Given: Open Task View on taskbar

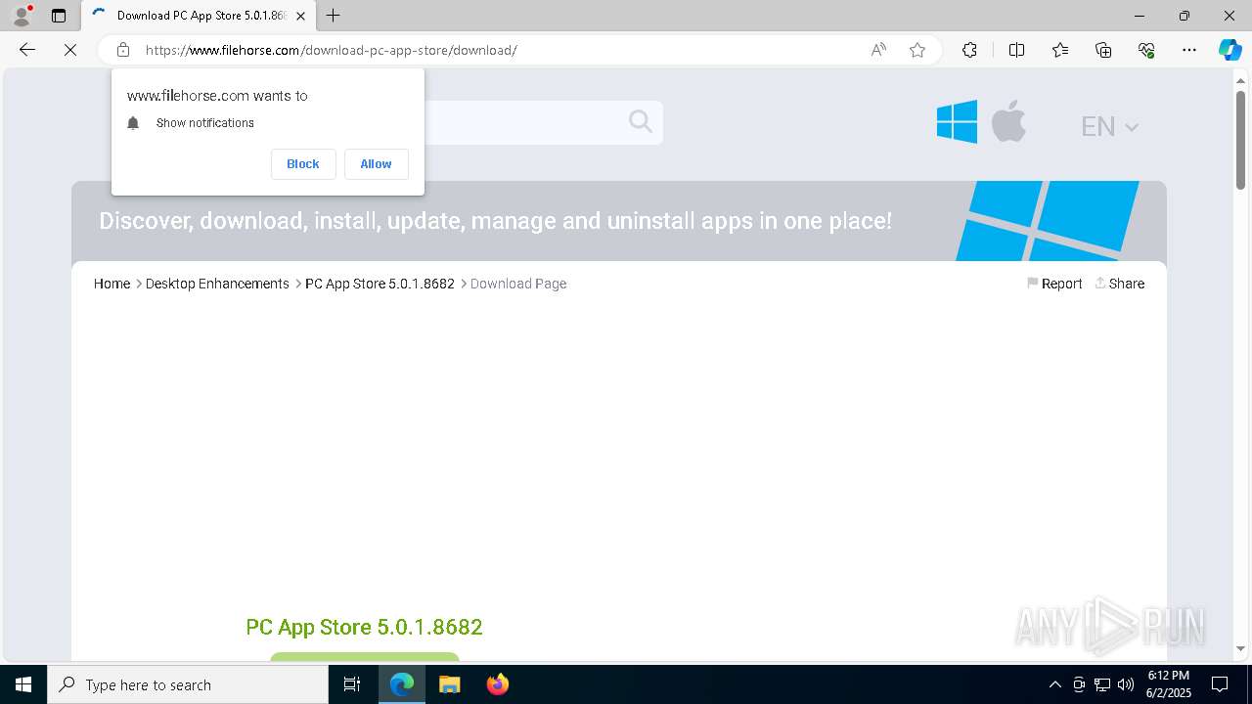Looking at the screenshot, I should [352, 684].
